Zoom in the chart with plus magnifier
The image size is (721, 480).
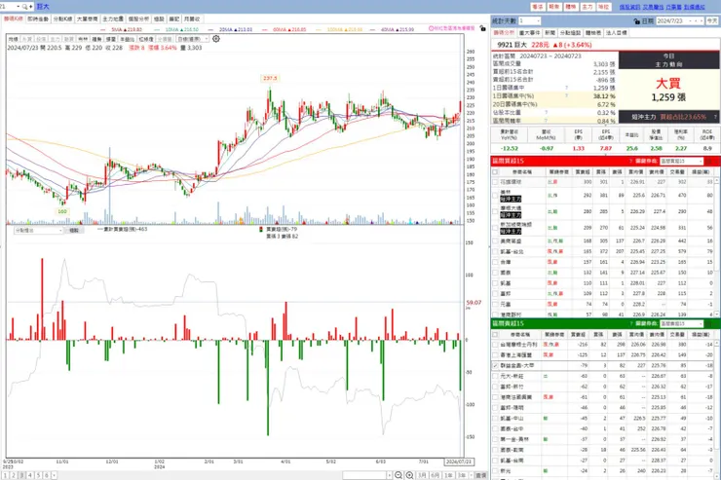click(x=409, y=475)
